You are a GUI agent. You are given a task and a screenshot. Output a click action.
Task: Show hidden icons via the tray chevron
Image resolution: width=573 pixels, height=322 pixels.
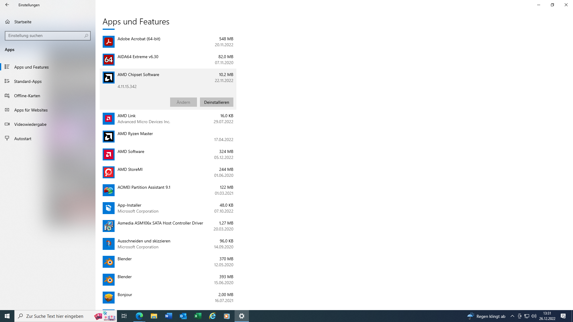pos(512,316)
